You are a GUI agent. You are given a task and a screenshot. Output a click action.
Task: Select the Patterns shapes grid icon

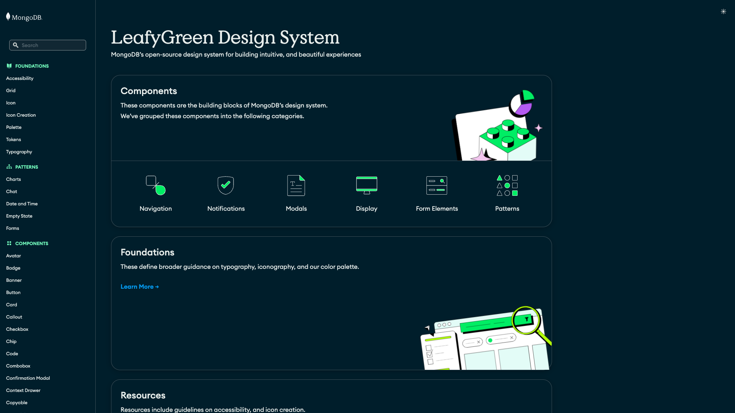(507, 185)
